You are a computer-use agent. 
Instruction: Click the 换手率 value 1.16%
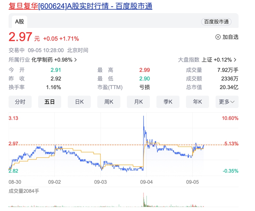53,87
